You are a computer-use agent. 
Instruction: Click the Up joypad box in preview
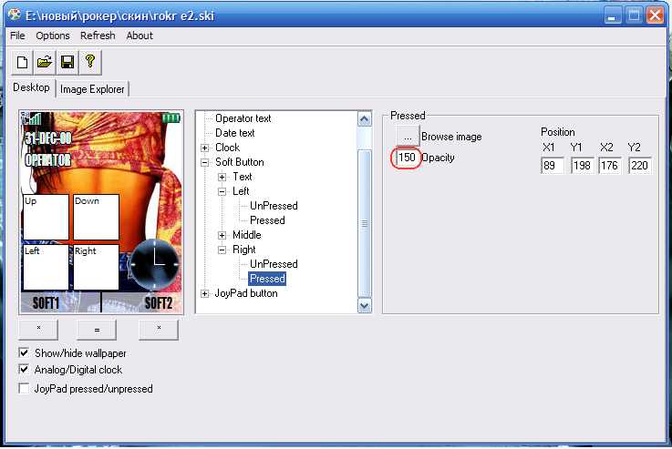(x=46, y=217)
